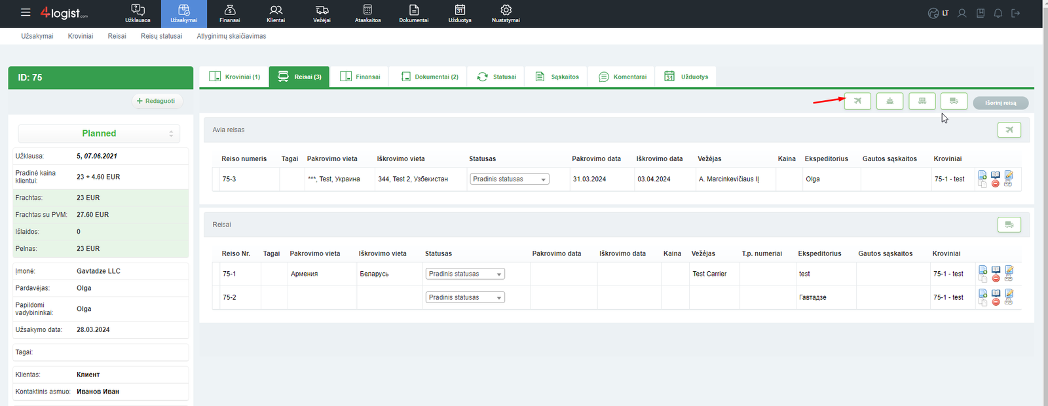Click the logout icon in the top bar
Viewport: 1048px width, 406px height.
1016,13
